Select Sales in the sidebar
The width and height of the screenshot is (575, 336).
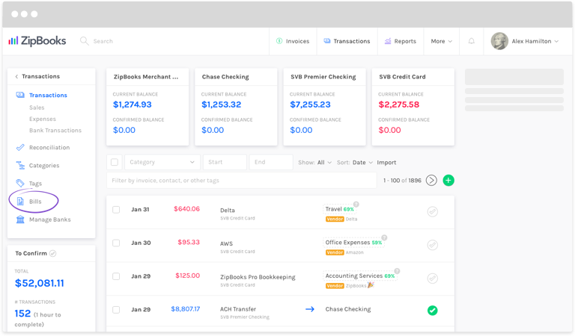[x=37, y=108]
